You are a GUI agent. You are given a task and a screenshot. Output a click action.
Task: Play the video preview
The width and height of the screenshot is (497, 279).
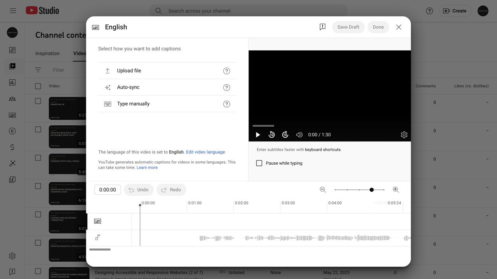[258, 135]
